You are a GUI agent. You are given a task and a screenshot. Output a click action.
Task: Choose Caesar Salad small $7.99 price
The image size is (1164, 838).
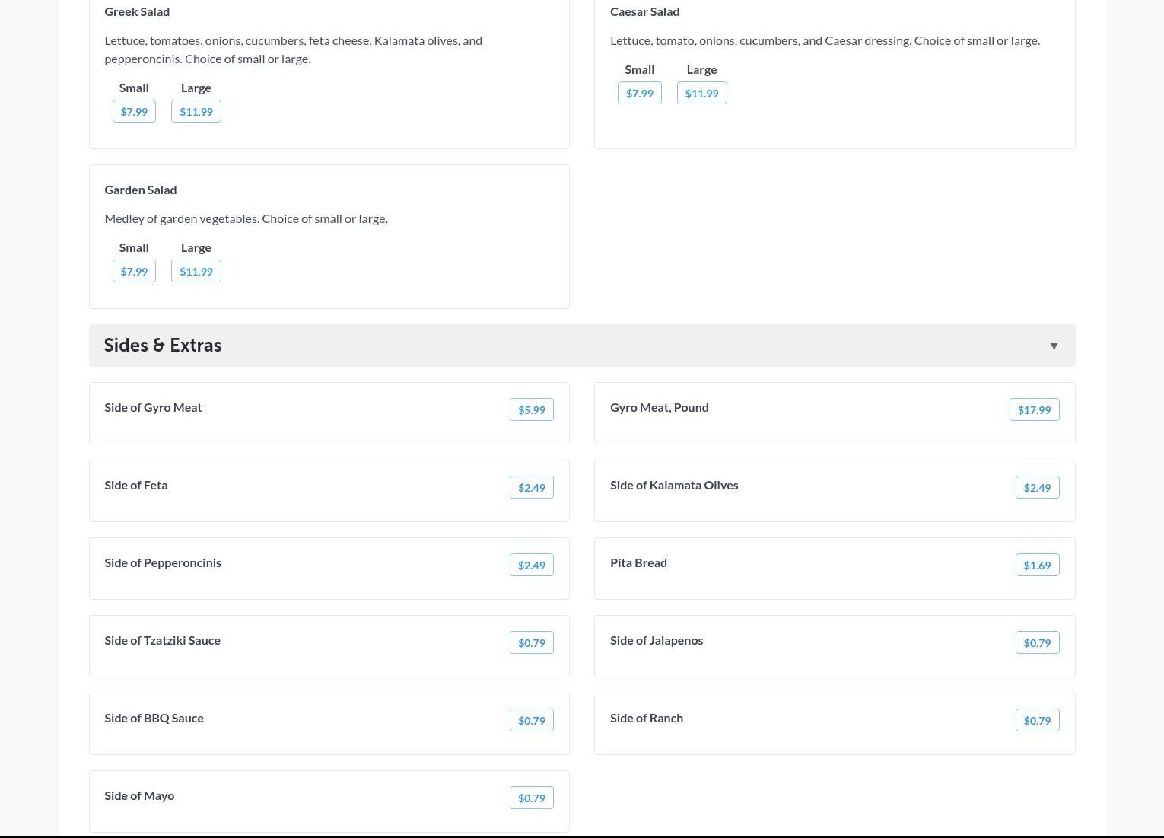point(639,94)
